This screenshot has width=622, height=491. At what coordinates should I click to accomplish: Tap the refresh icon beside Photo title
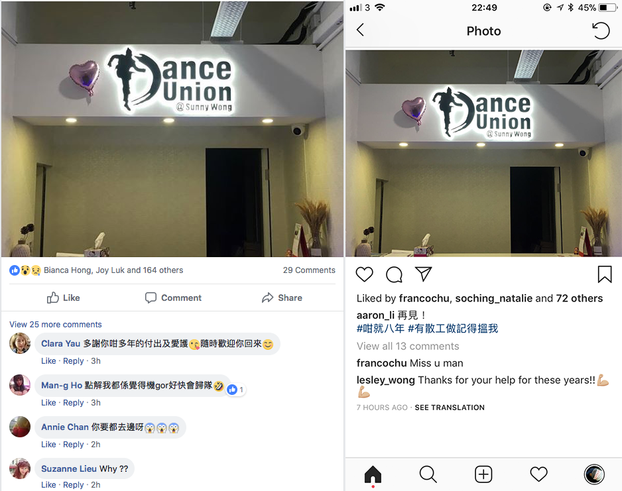coord(601,30)
